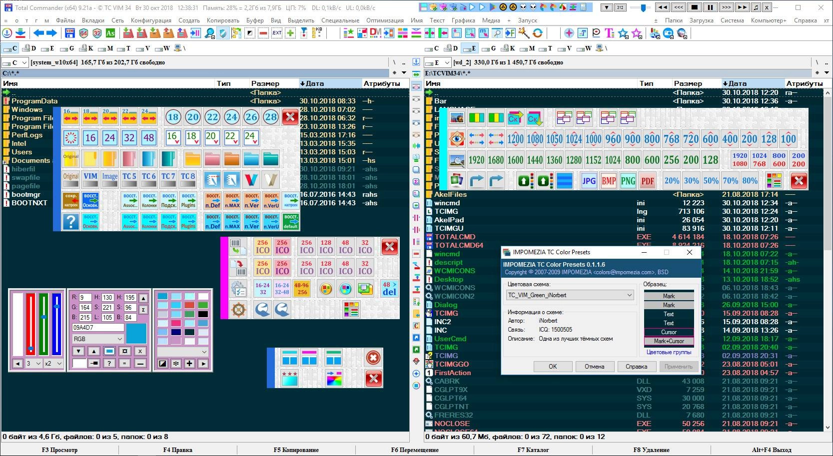Select the ProgramData folder row
The image size is (833, 456).
205,101
